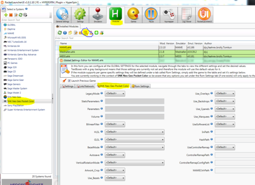
Task: Open the Use_Backdrops dropdown
Action: [x=225, y=101]
